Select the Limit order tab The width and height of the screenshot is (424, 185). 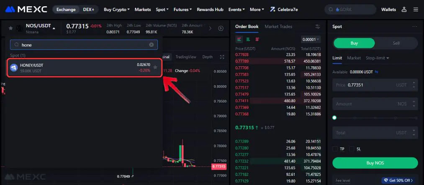pyautogui.click(x=337, y=58)
